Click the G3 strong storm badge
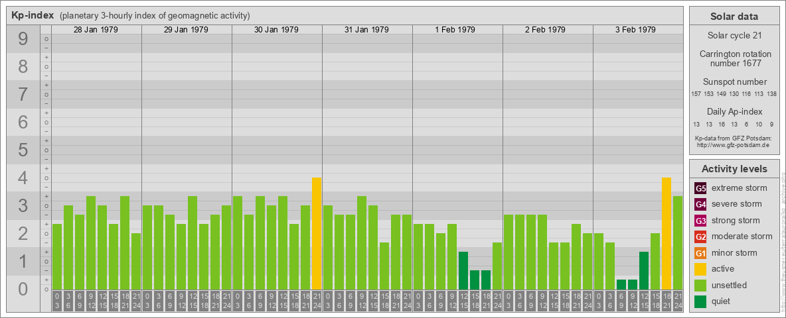This screenshot has width=786, height=318. (x=701, y=221)
